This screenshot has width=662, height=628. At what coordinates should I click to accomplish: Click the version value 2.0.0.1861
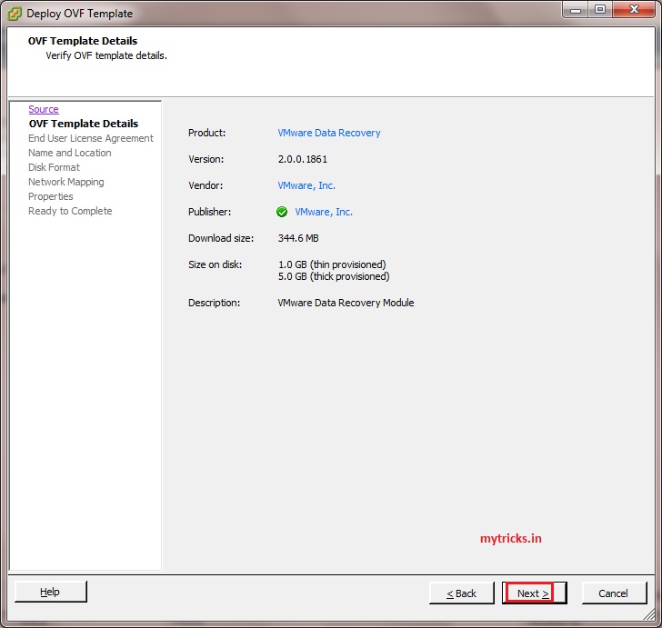(x=302, y=159)
